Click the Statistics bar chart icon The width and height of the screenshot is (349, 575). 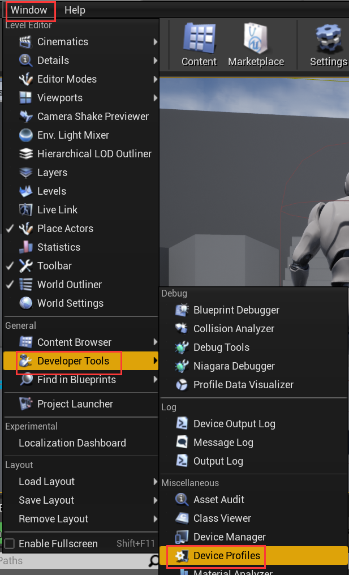click(25, 247)
